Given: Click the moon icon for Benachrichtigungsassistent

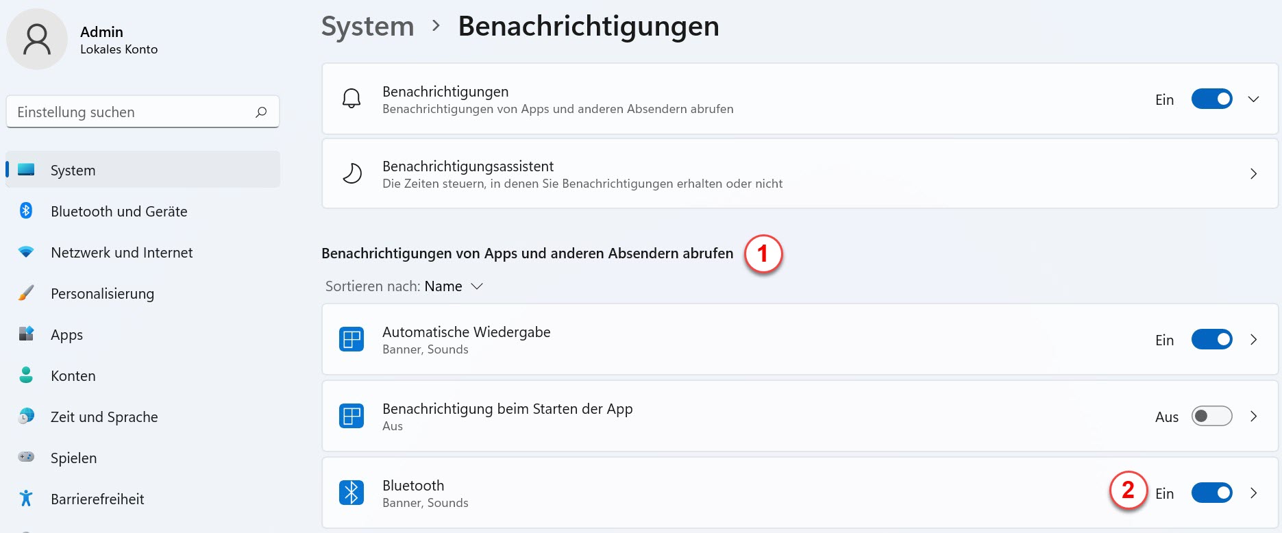Looking at the screenshot, I should [352, 173].
